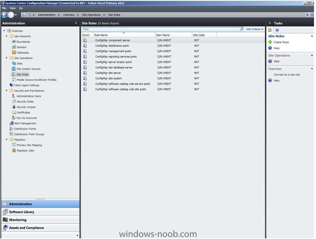
Task: Collapse the Site Roles tasks section
Action: click(x=312, y=36)
